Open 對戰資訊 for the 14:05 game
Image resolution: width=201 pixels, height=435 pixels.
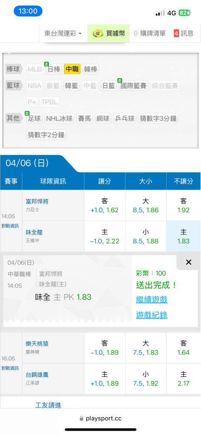10,226
